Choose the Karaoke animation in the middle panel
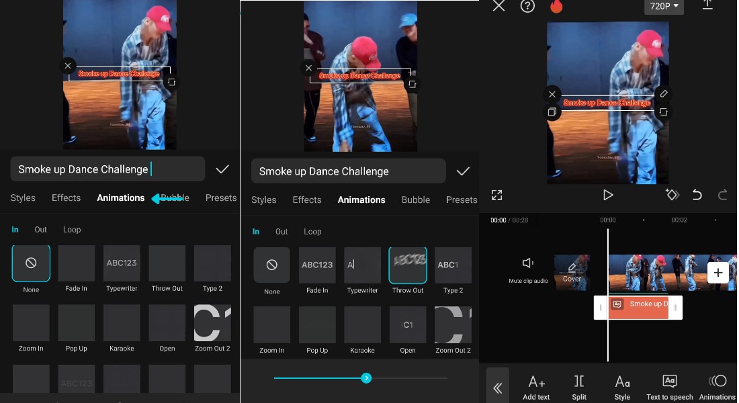The image size is (739, 403). point(362,325)
